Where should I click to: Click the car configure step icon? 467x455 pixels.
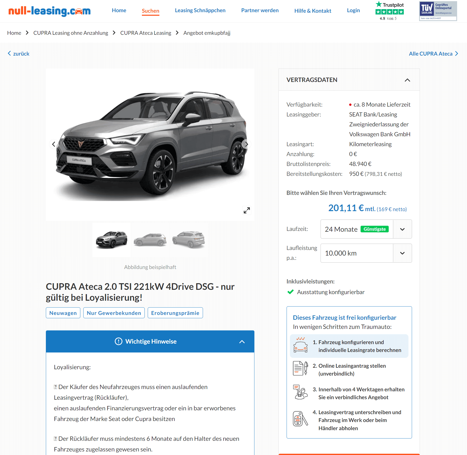click(301, 346)
